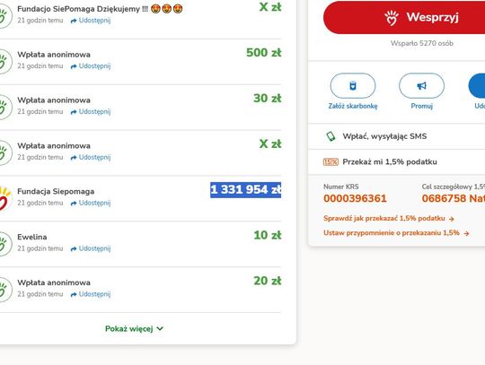
Task: Click the KRS number 0000396361
Action: [x=355, y=198]
